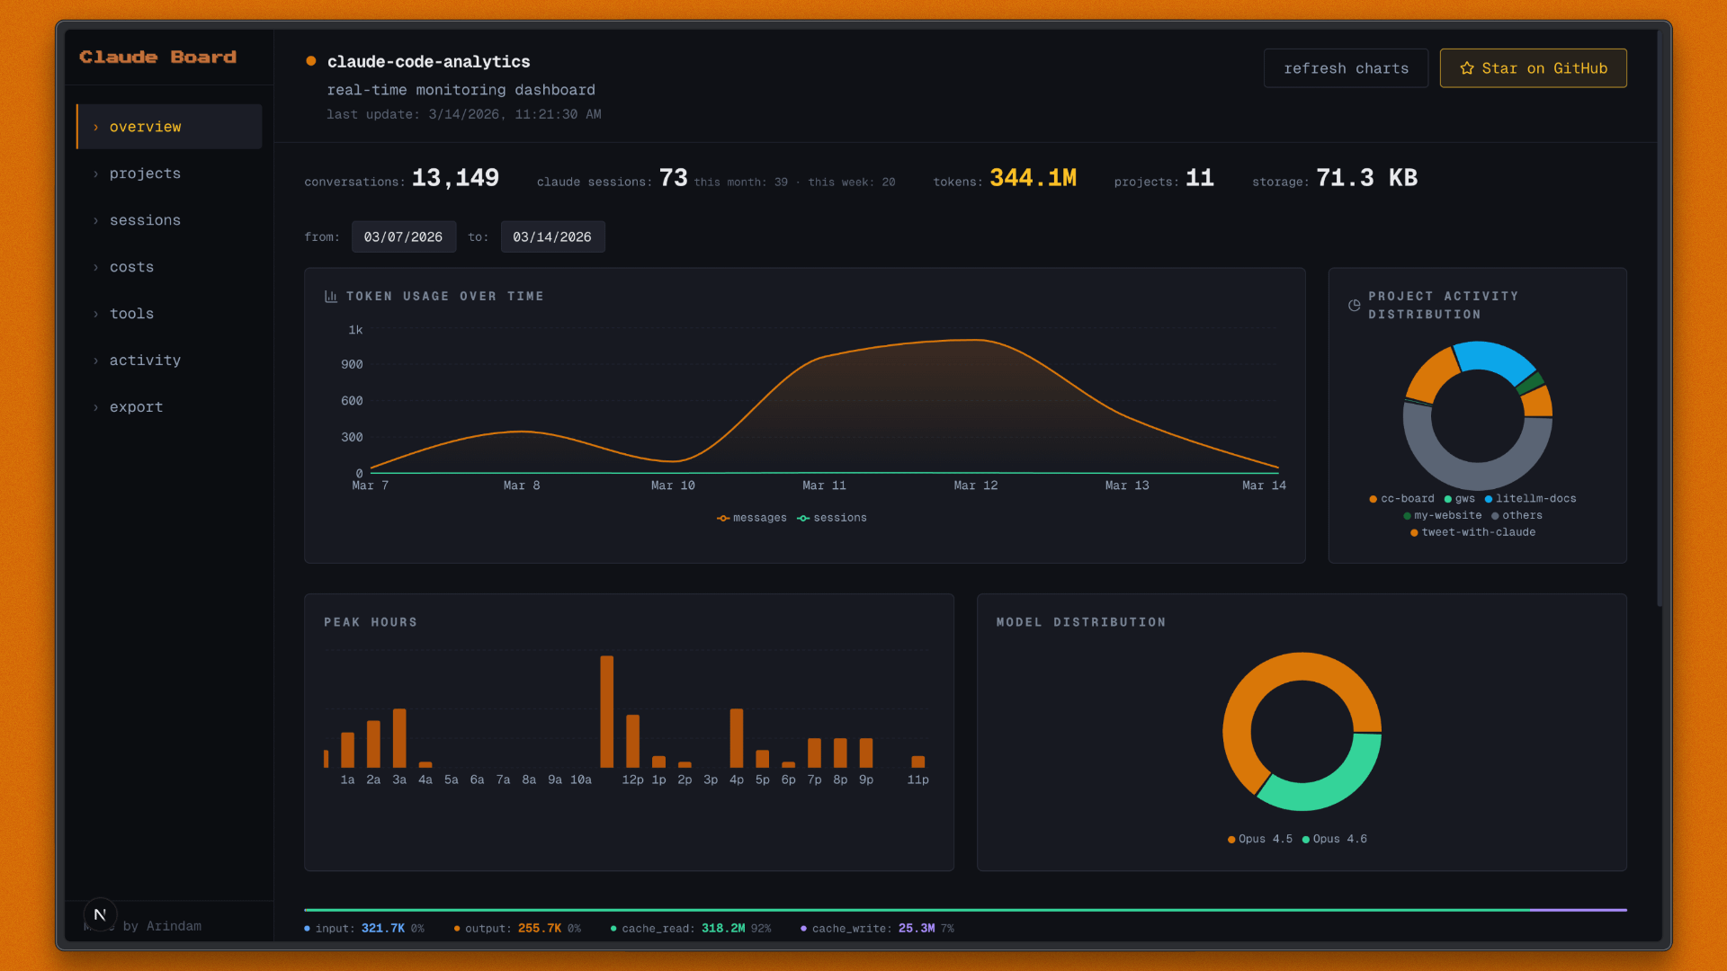Viewport: 1727px width, 971px height.
Task: Expand the sessions section in the sidebar
Action: click(x=145, y=220)
